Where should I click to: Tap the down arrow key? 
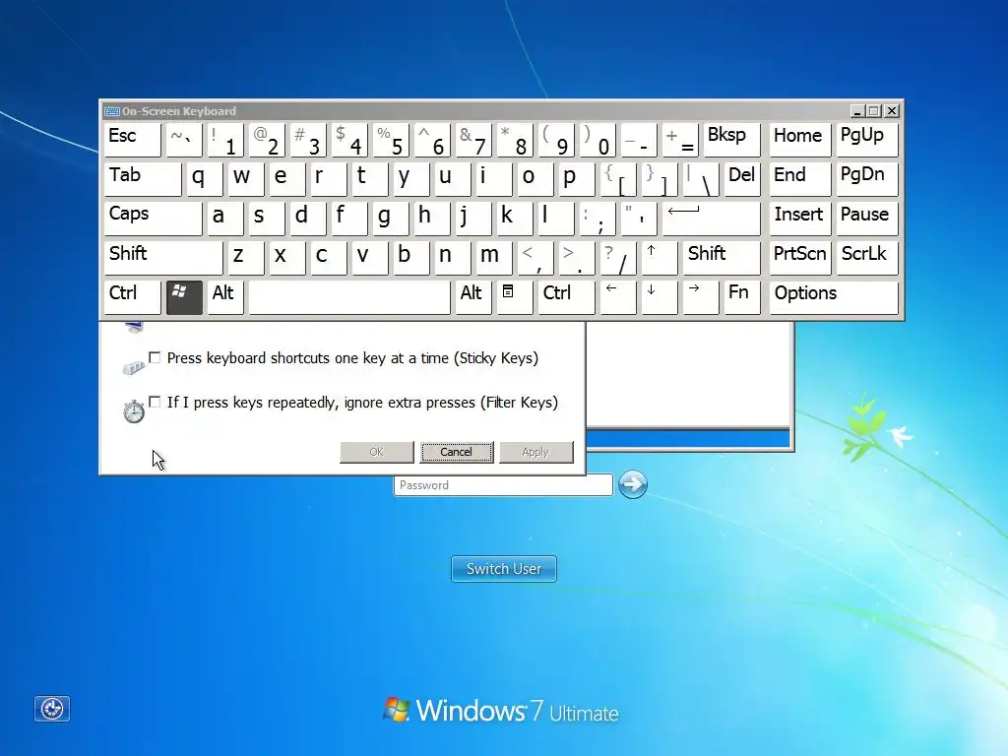click(659, 297)
